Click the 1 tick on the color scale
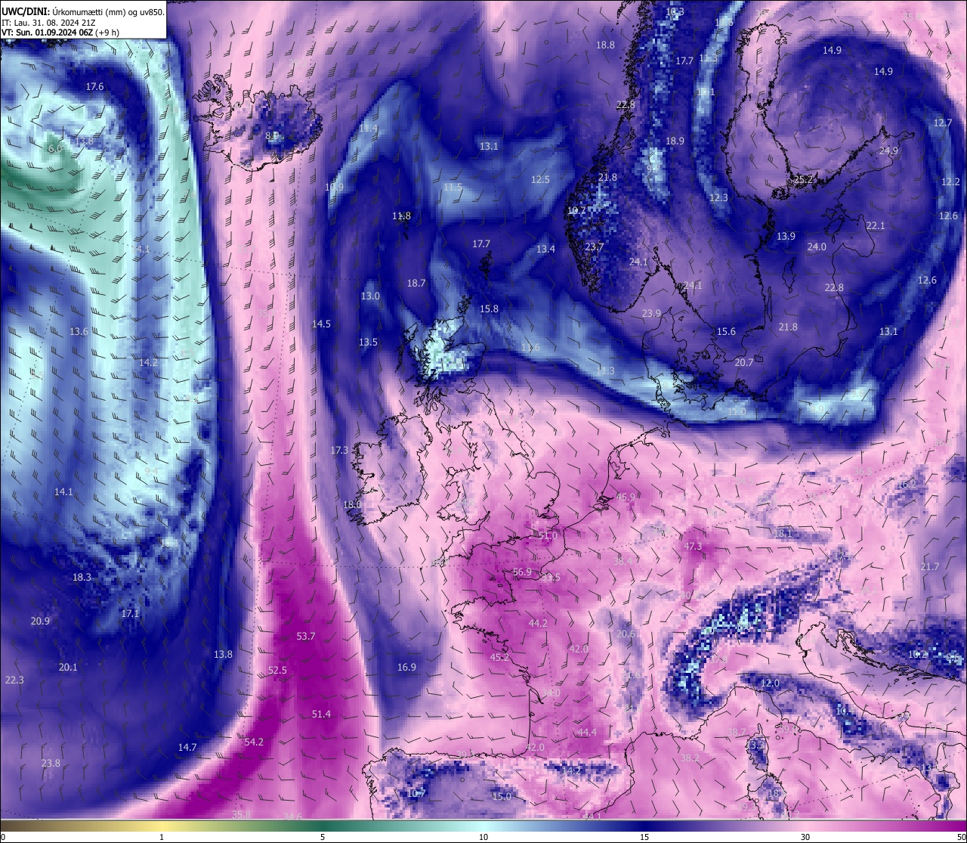 [x=161, y=838]
